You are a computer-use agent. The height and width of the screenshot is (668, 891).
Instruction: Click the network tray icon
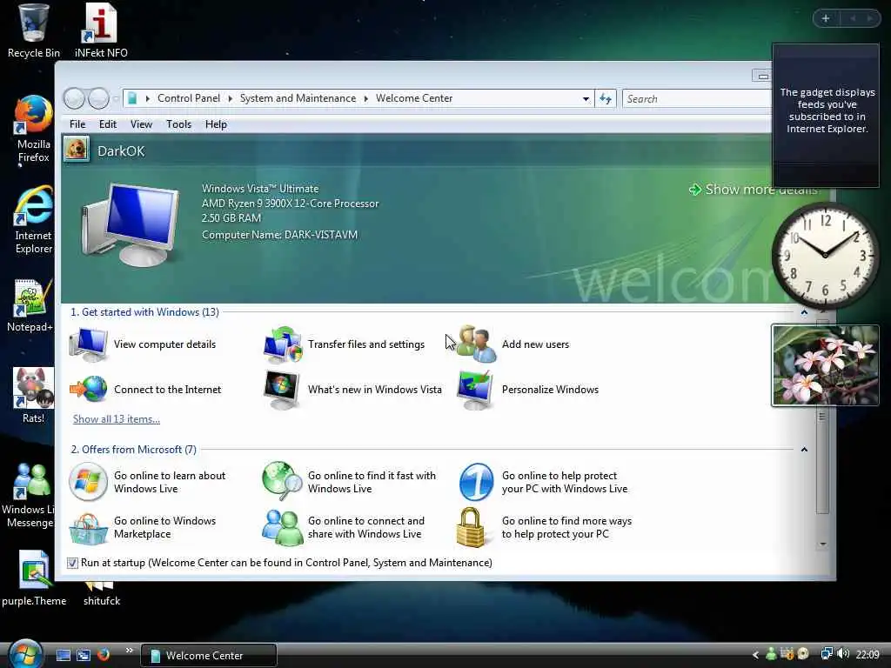(827, 654)
